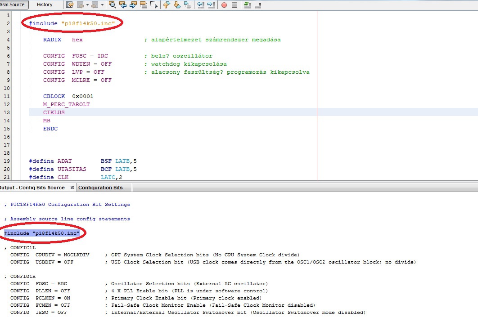Toggle a bookmark on current line
This screenshot has height=322, width=478.
click(x=188, y=5)
